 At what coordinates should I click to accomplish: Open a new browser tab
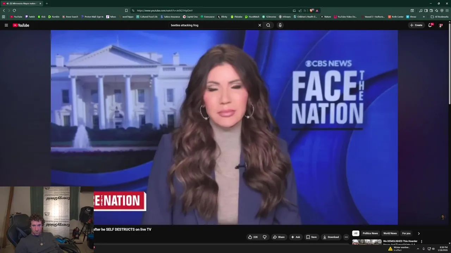pos(47,4)
